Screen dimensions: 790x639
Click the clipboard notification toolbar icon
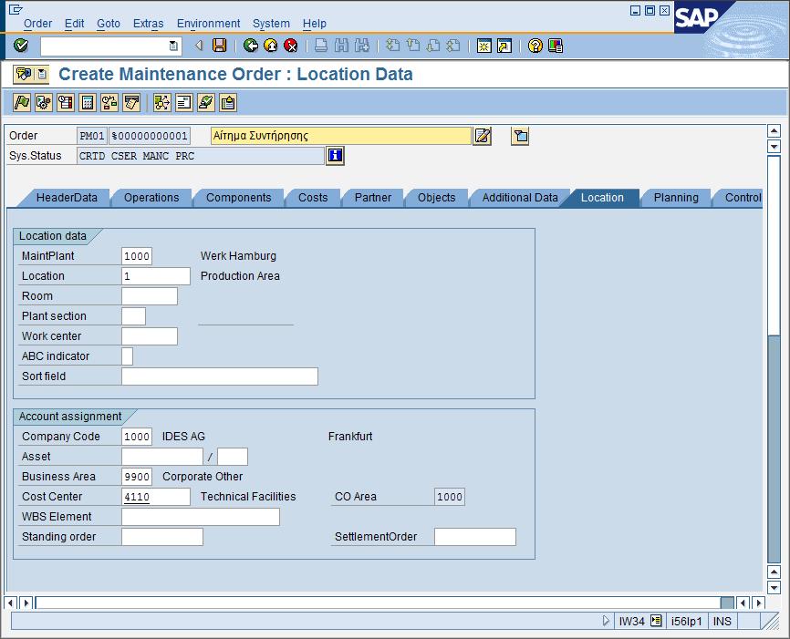click(x=228, y=103)
